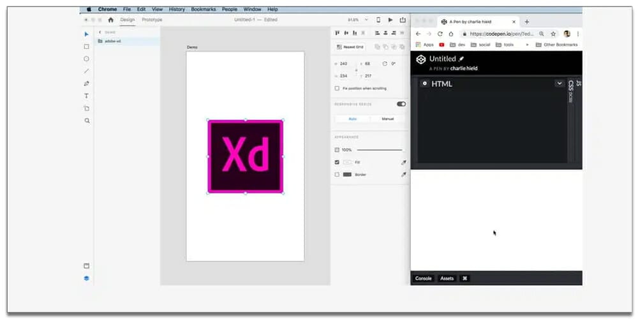This screenshot has height=319, width=638.
Task: Open charlie hield author link
Action: (464, 68)
